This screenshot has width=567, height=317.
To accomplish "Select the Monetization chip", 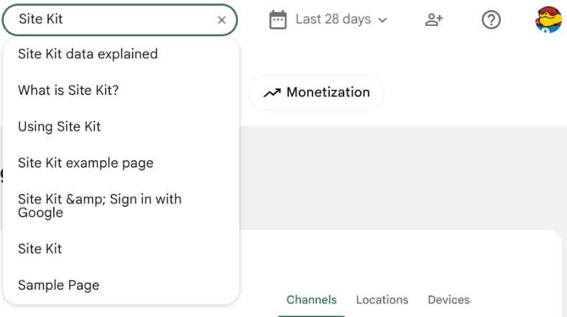I will click(316, 93).
